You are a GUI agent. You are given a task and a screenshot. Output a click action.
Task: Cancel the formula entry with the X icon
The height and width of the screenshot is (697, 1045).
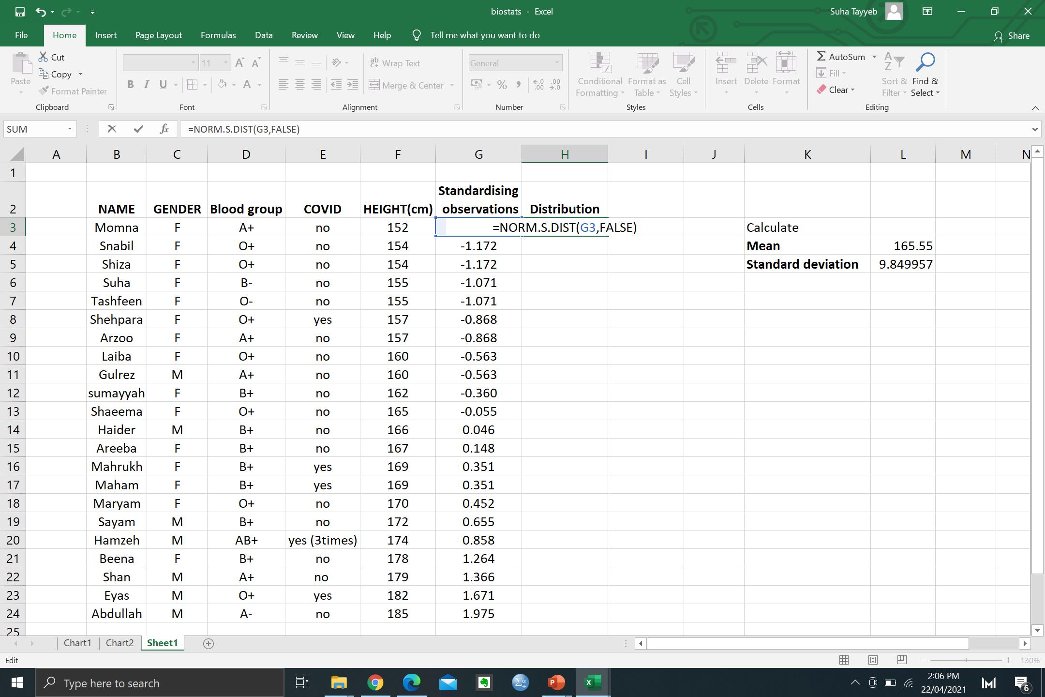coord(112,129)
